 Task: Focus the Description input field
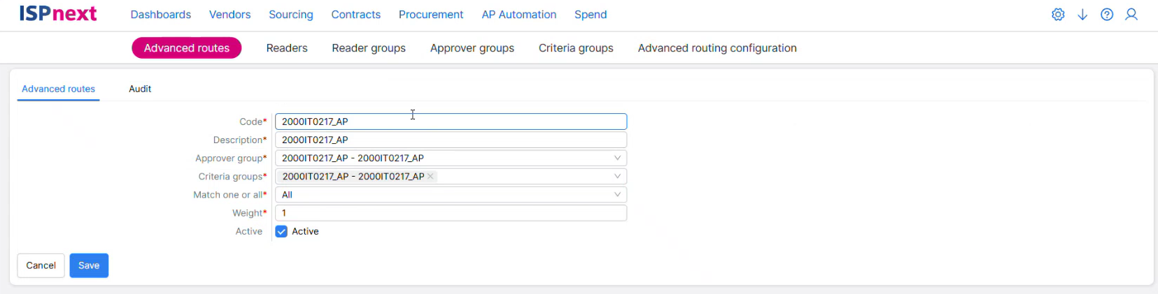[x=451, y=140]
